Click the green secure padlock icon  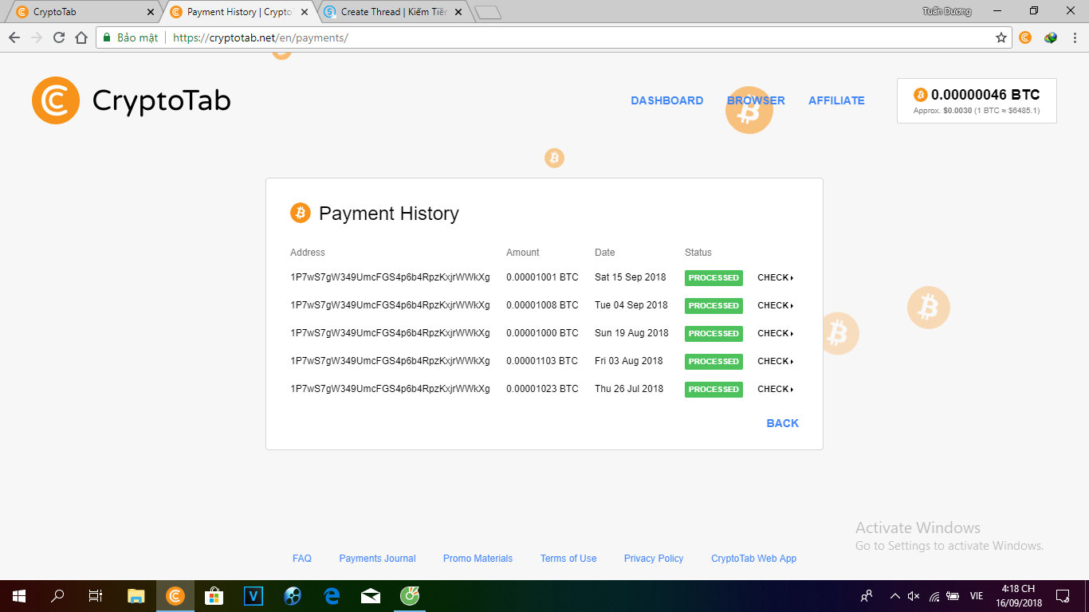click(106, 37)
